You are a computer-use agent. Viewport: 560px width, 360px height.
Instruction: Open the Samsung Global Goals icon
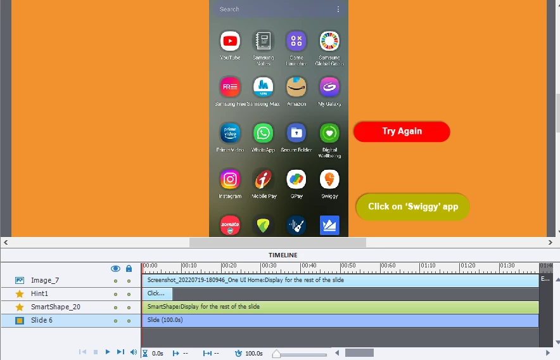pyautogui.click(x=329, y=41)
